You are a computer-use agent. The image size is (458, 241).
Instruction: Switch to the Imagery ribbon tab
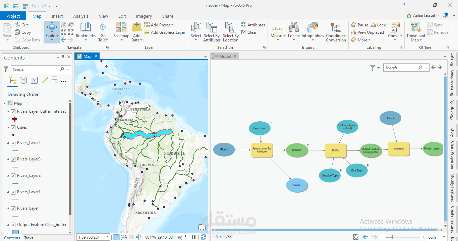point(144,16)
